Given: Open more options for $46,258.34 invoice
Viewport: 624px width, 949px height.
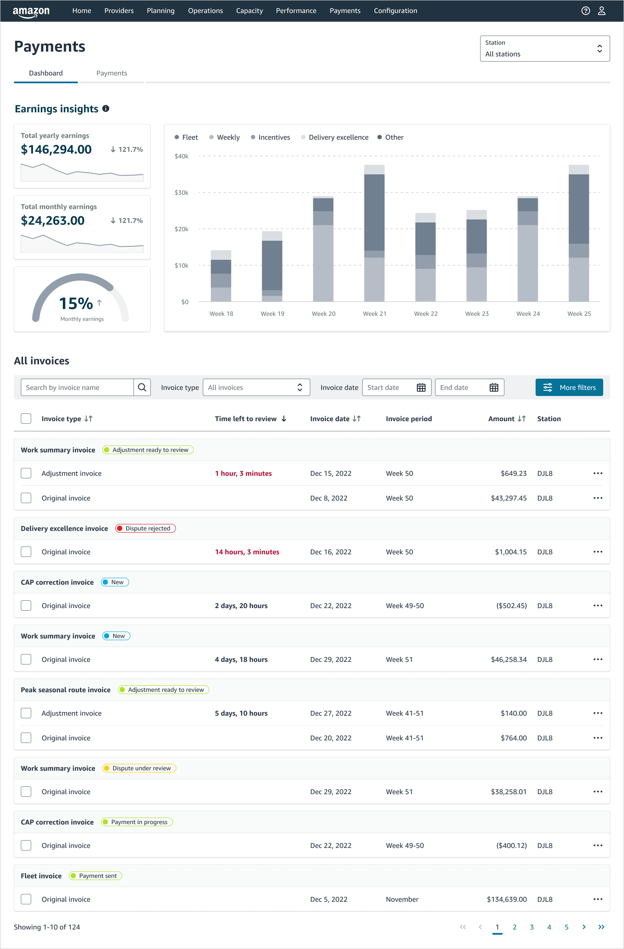Looking at the screenshot, I should click(x=598, y=659).
